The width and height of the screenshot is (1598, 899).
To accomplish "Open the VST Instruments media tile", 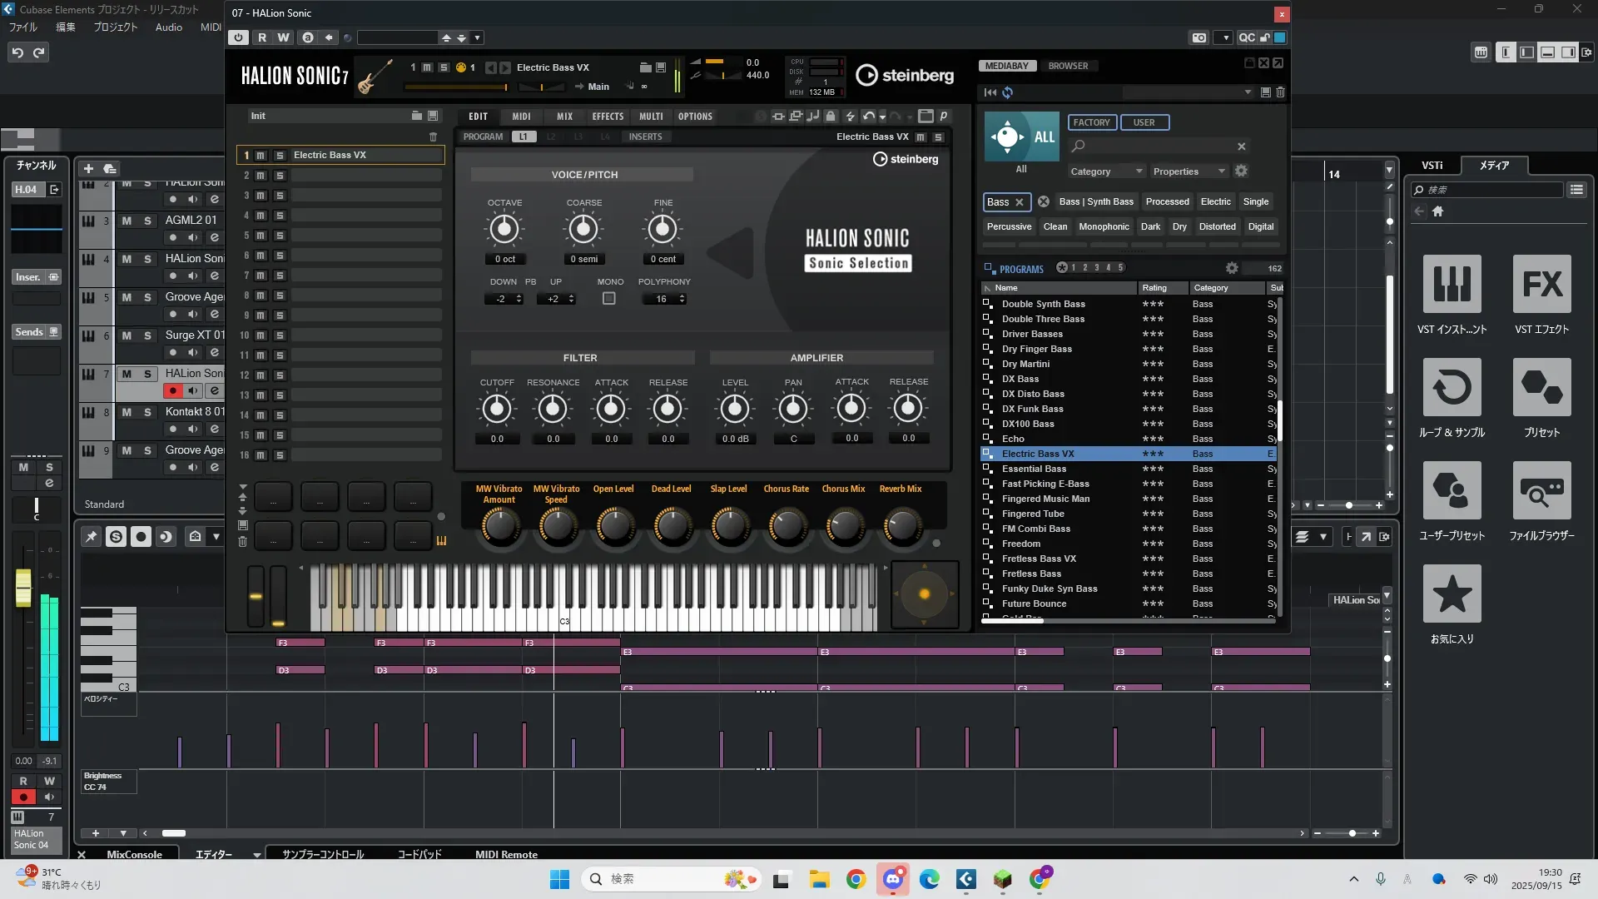I will click(1452, 285).
